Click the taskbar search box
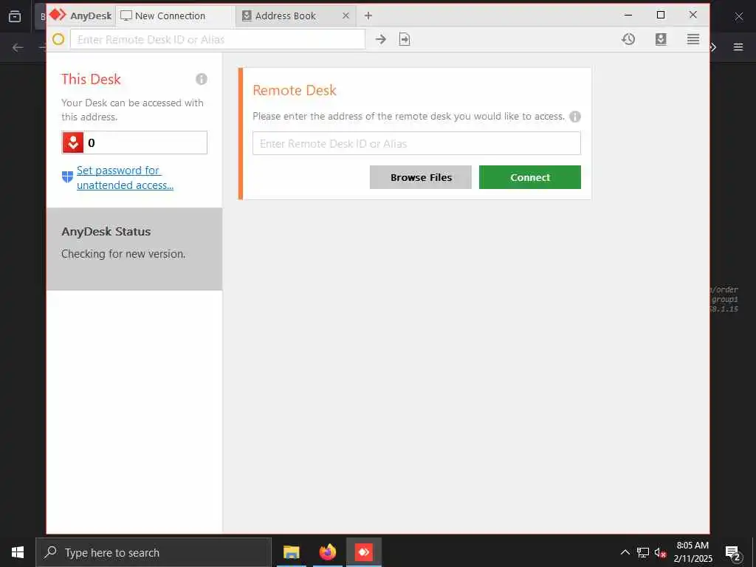The height and width of the screenshot is (567, 756). coord(154,552)
